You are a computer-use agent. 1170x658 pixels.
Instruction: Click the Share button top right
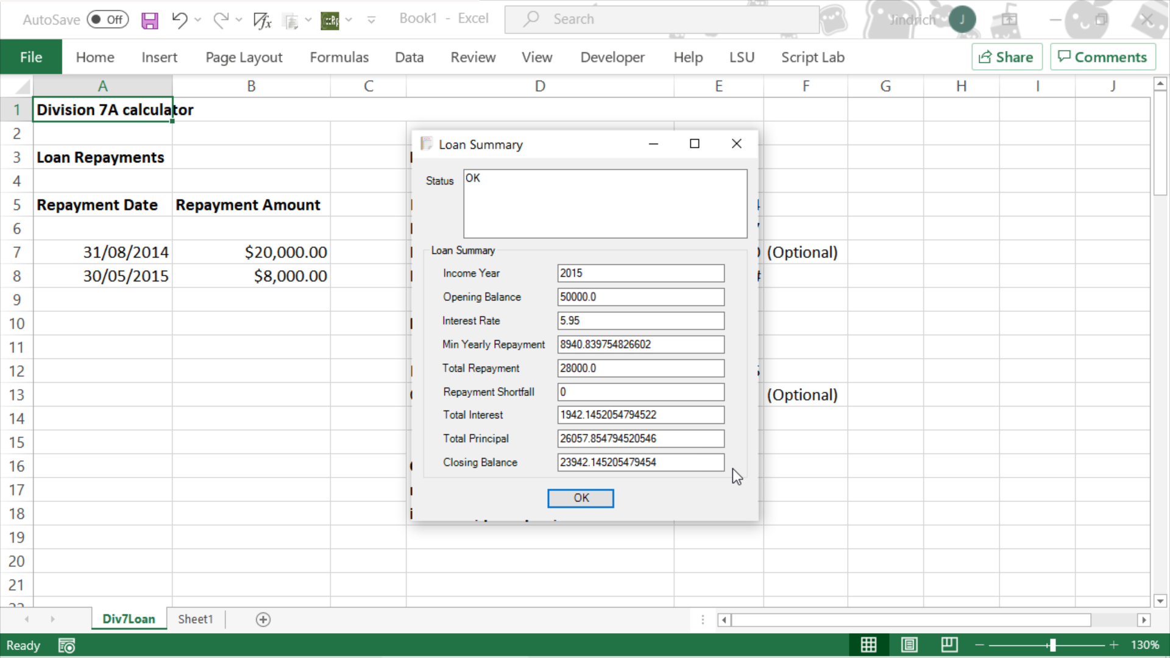(1006, 57)
